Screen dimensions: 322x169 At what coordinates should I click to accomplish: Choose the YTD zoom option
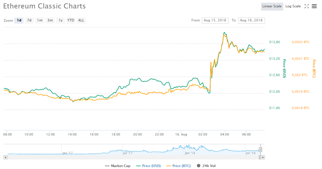[x=71, y=20]
